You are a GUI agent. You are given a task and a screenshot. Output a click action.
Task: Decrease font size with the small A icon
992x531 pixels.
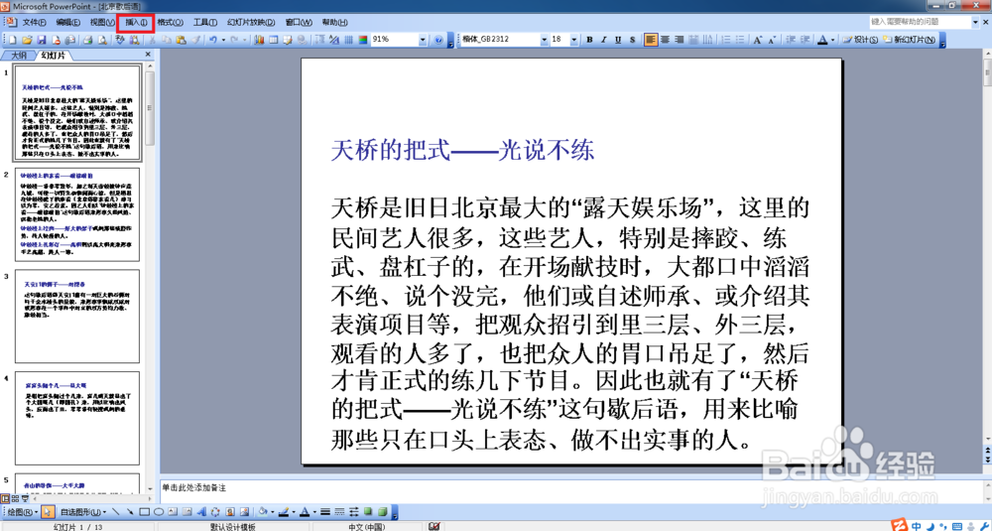[x=772, y=40]
